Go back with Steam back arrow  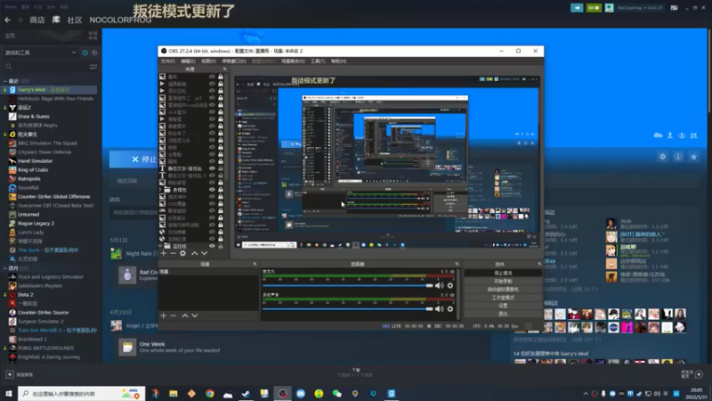pos(7,20)
